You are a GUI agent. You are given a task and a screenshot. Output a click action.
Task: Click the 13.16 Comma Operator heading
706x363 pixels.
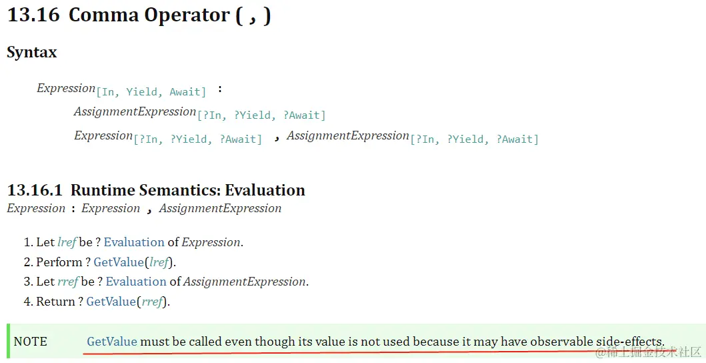(x=139, y=15)
